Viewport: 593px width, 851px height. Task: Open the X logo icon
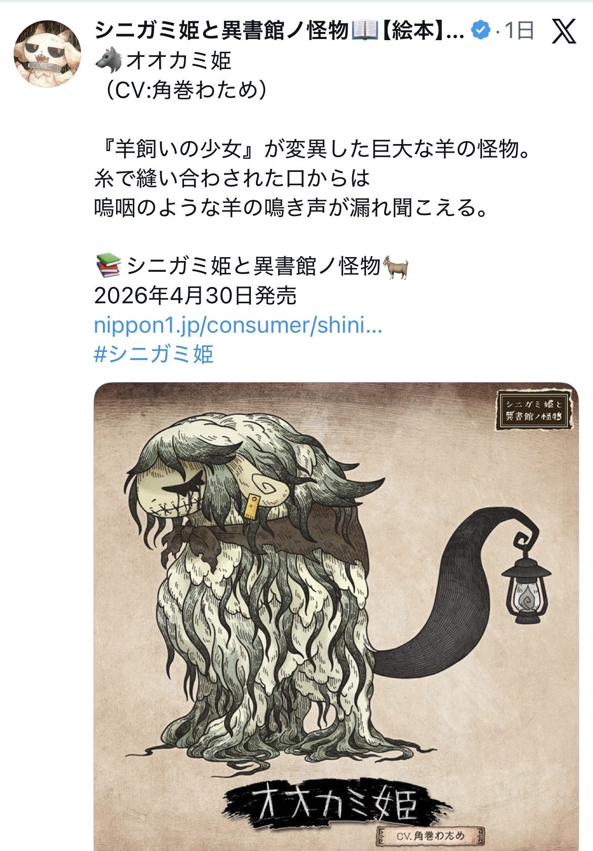pos(564,31)
